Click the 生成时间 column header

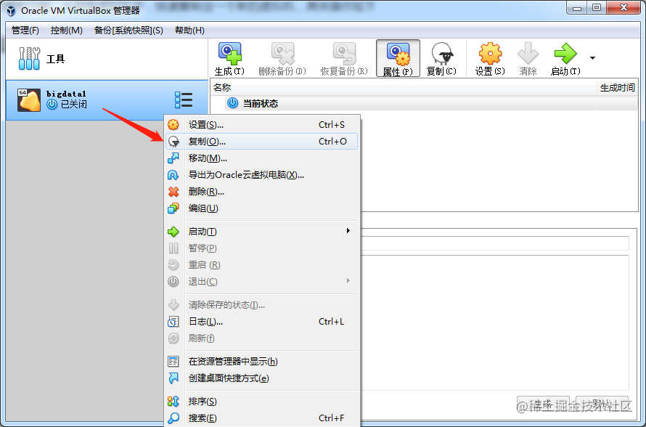(617, 87)
